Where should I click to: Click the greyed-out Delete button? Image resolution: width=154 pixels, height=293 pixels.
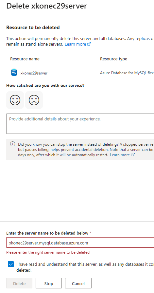(x=19, y=283)
